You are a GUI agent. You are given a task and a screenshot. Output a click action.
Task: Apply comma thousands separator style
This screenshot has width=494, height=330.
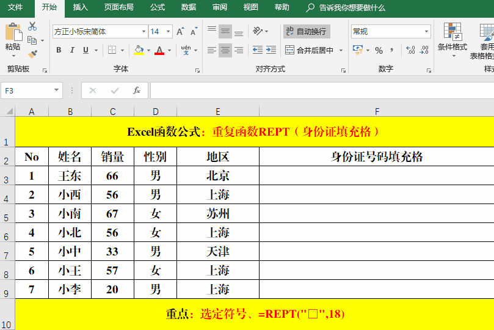coord(391,50)
